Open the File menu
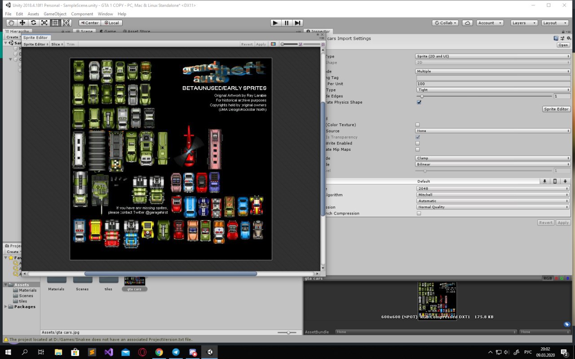Image resolution: width=575 pixels, height=359 pixels. (x=8, y=14)
